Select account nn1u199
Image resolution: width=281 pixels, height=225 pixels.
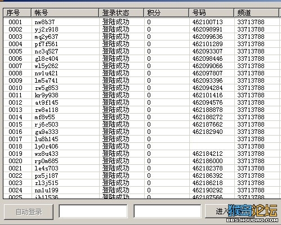click(46, 190)
